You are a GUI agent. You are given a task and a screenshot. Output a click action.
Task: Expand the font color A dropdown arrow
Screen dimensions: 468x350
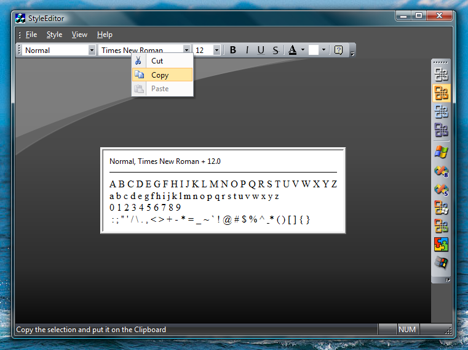click(303, 50)
